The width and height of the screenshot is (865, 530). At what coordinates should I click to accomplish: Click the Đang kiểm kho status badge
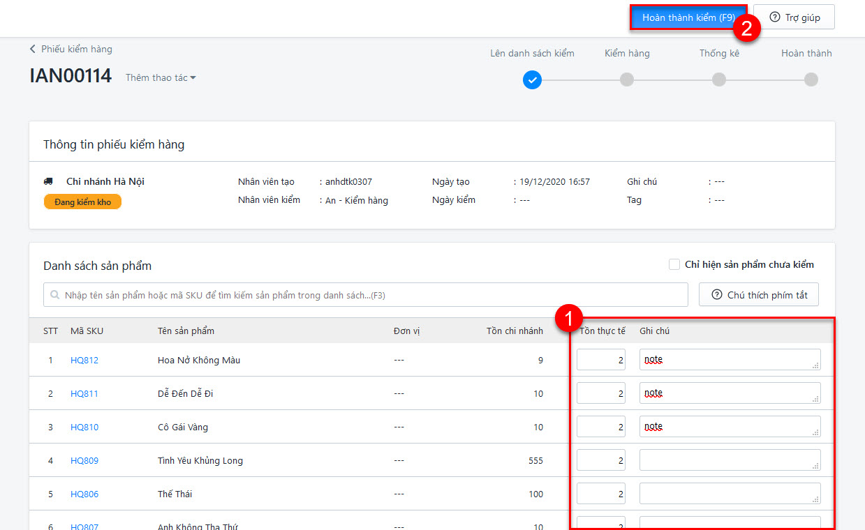coord(82,202)
